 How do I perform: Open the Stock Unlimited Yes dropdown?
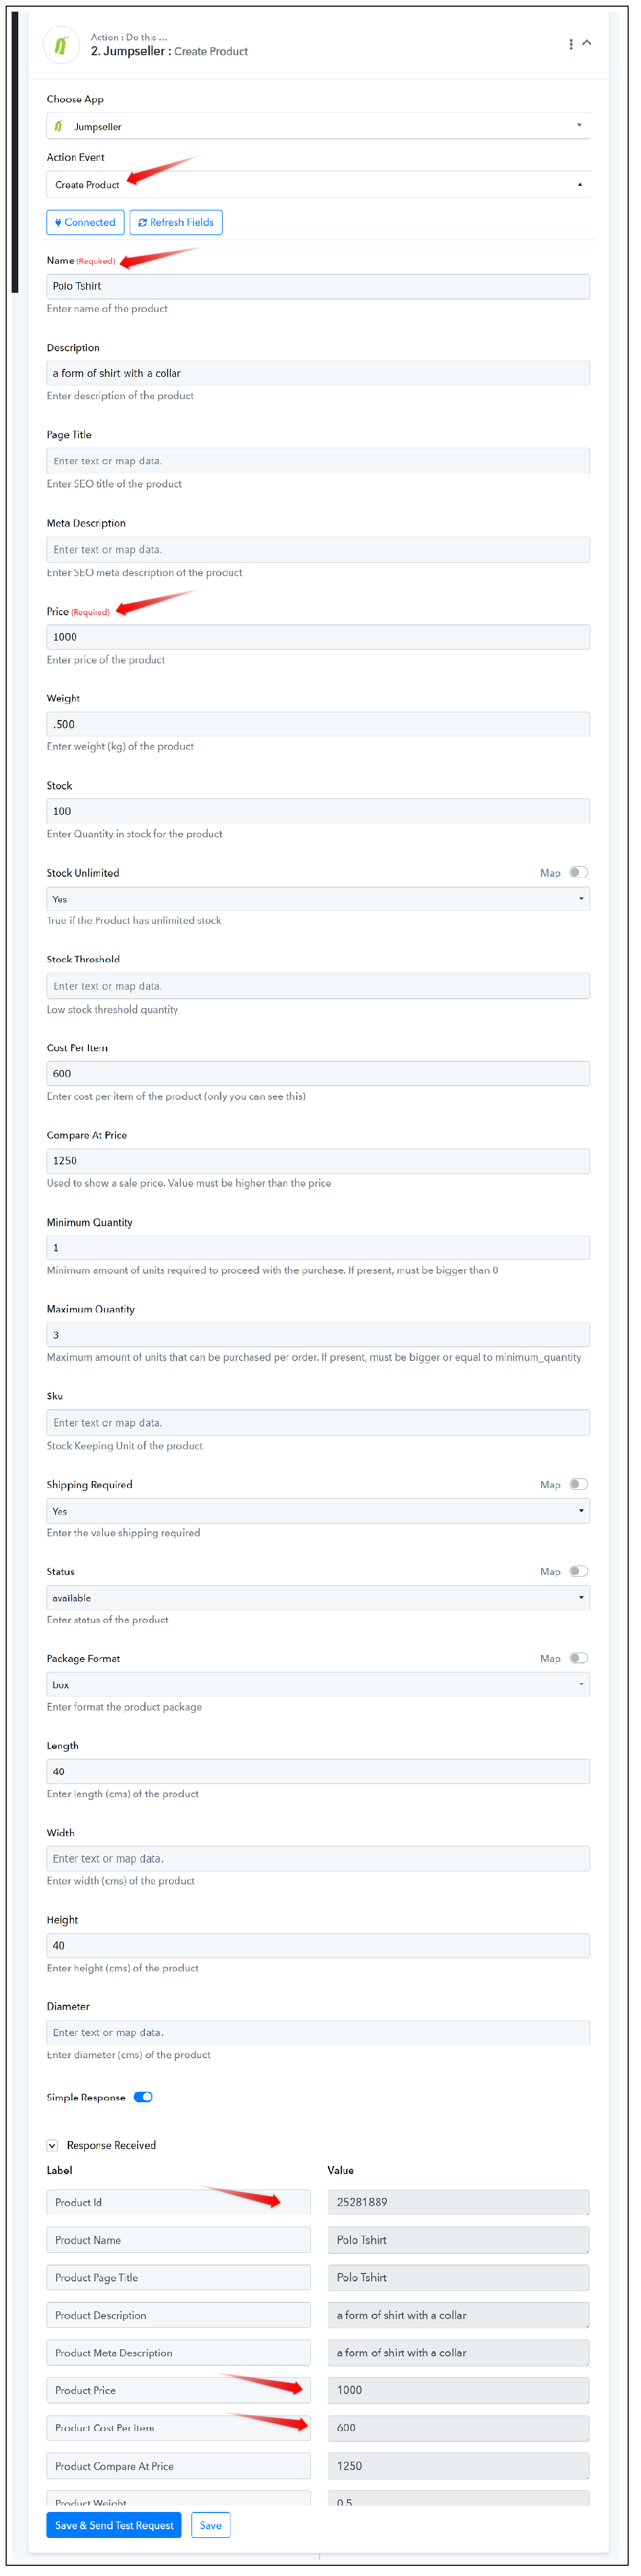(318, 899)
